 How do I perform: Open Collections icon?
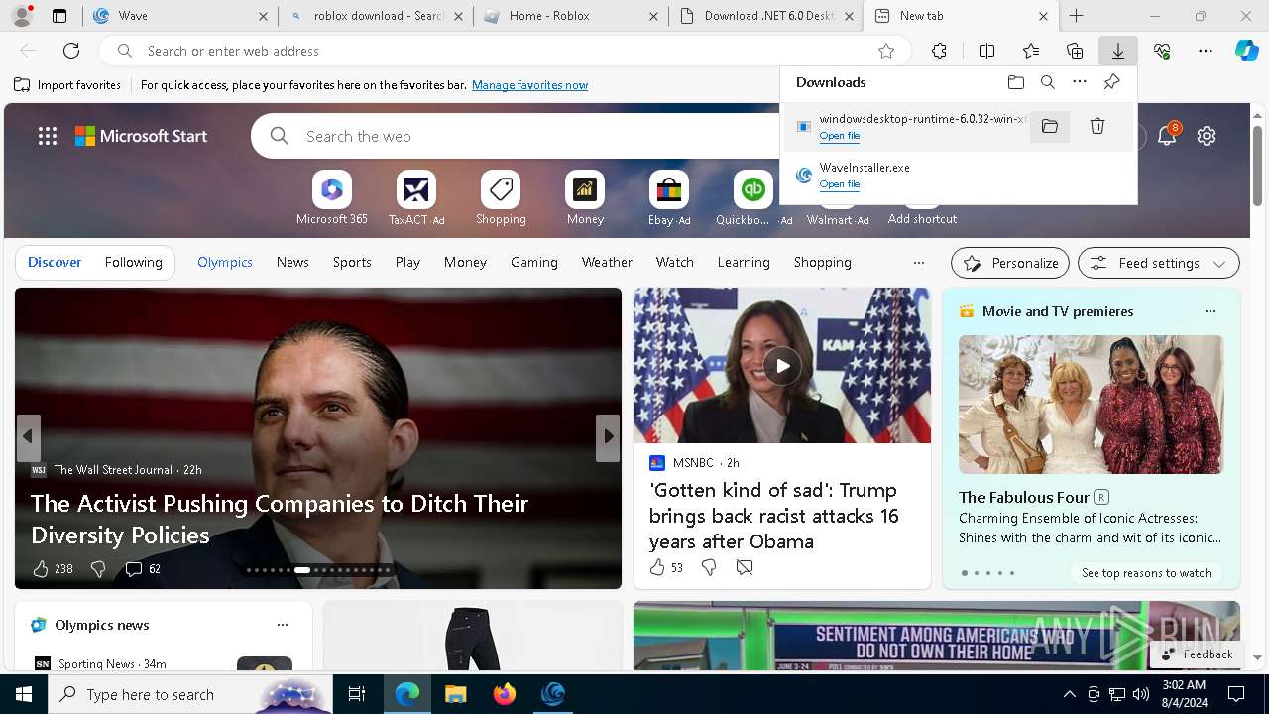1075,51
